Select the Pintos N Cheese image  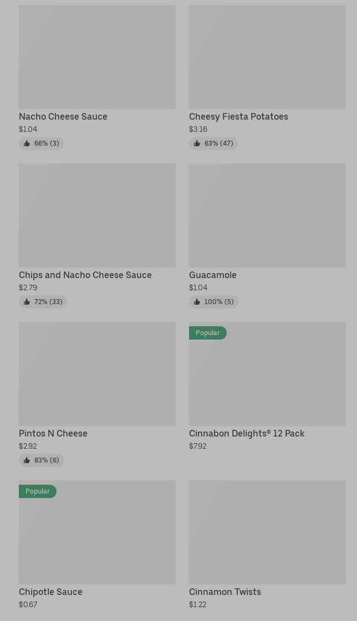pos(97,374)
